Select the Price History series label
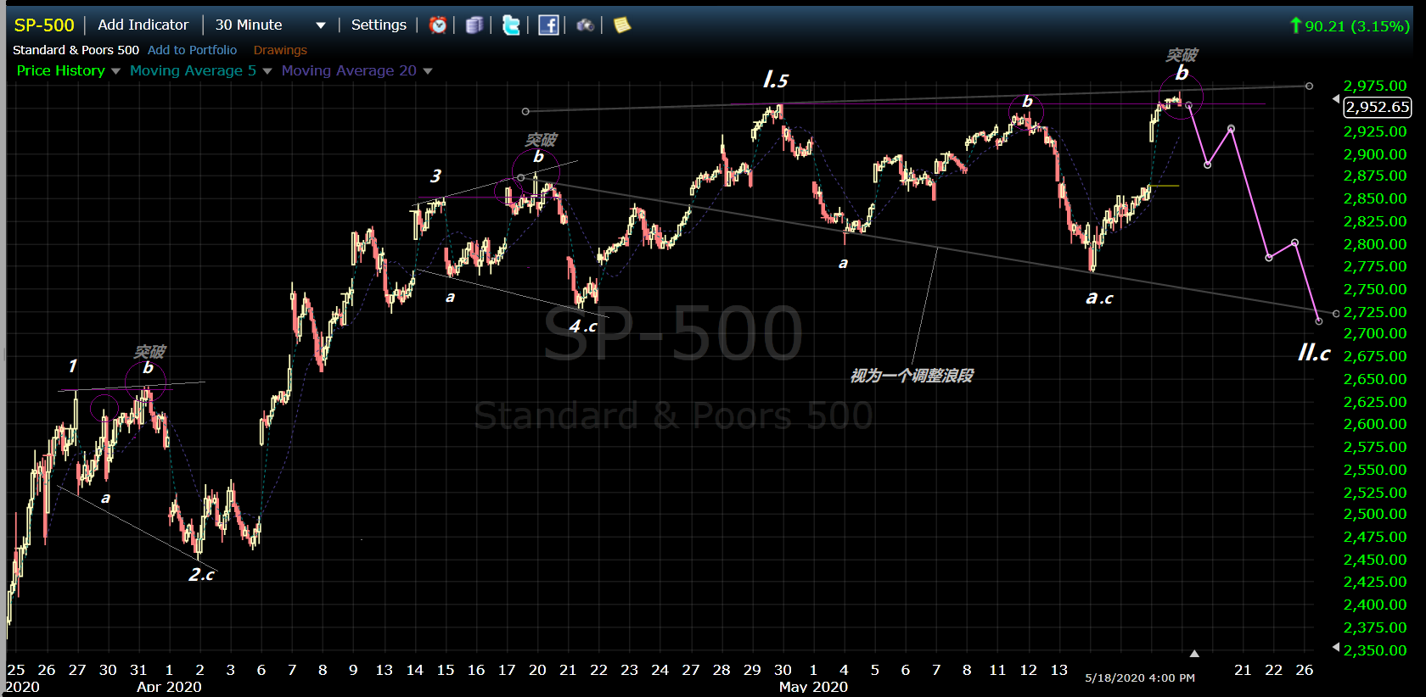 [x=61, y=71]
